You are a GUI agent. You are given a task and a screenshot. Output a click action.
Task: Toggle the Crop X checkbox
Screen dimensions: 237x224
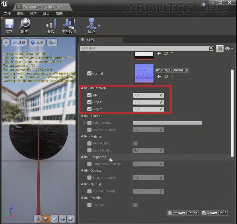89,102
